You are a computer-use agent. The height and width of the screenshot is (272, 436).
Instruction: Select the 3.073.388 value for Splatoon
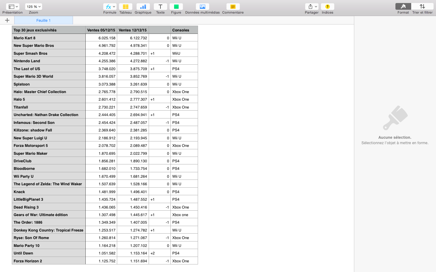pyautogui.click(x=101, y=84)
